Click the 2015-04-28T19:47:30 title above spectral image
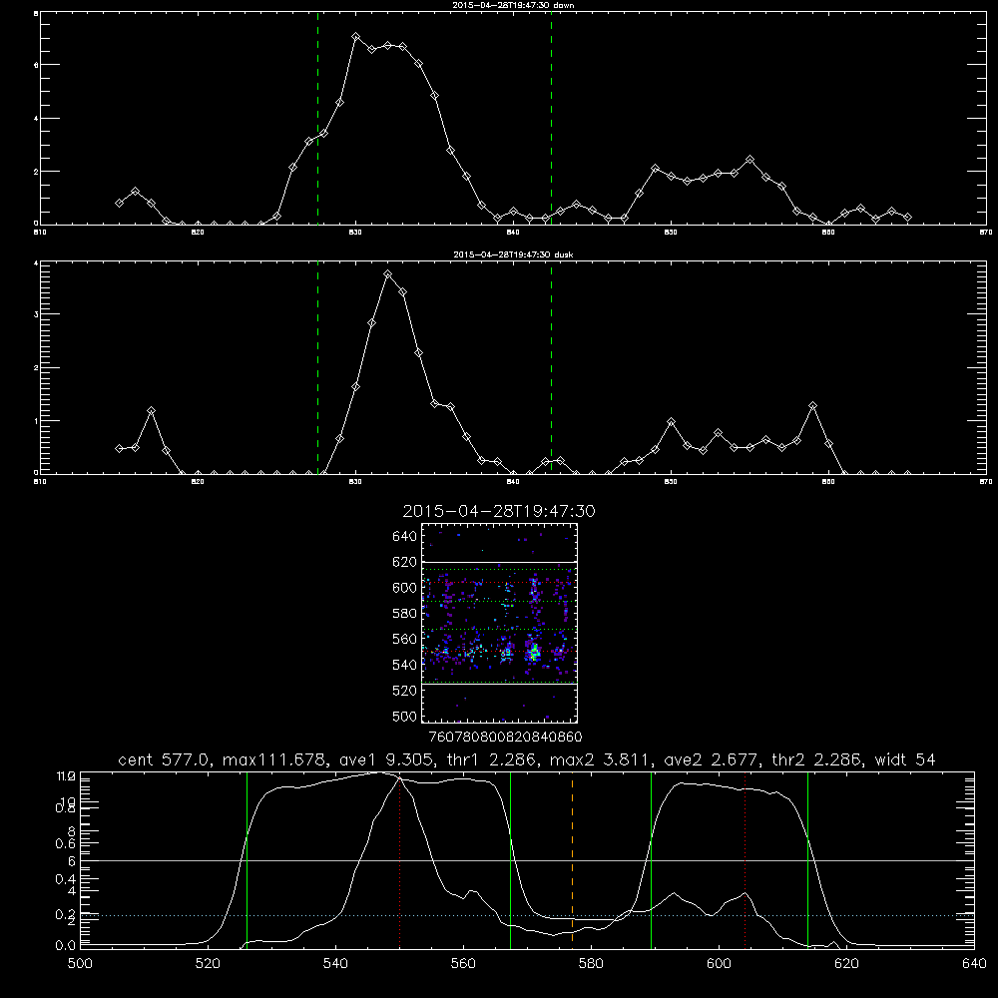 click(499, 511)
